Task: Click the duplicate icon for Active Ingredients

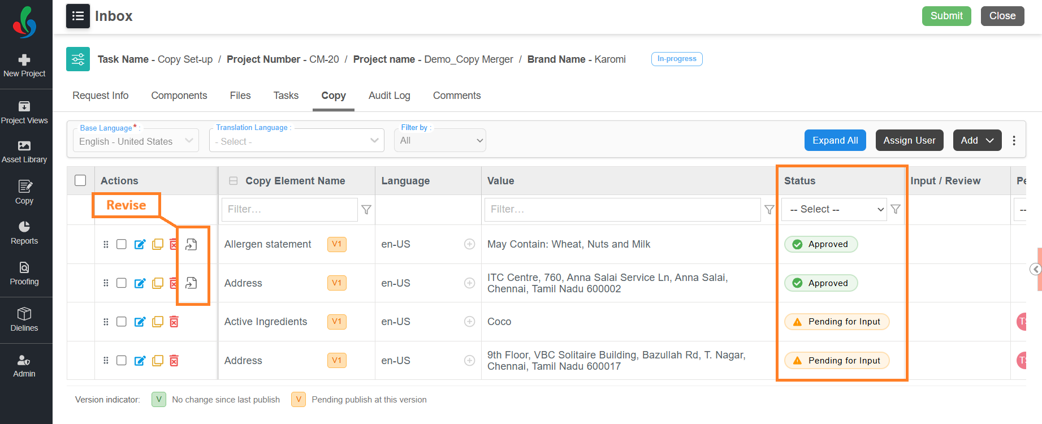Action: [x=158, y=322]
